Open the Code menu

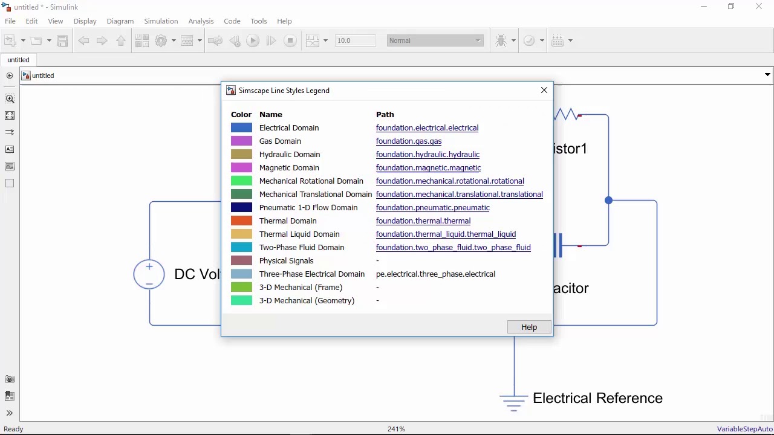pos(232,21)
